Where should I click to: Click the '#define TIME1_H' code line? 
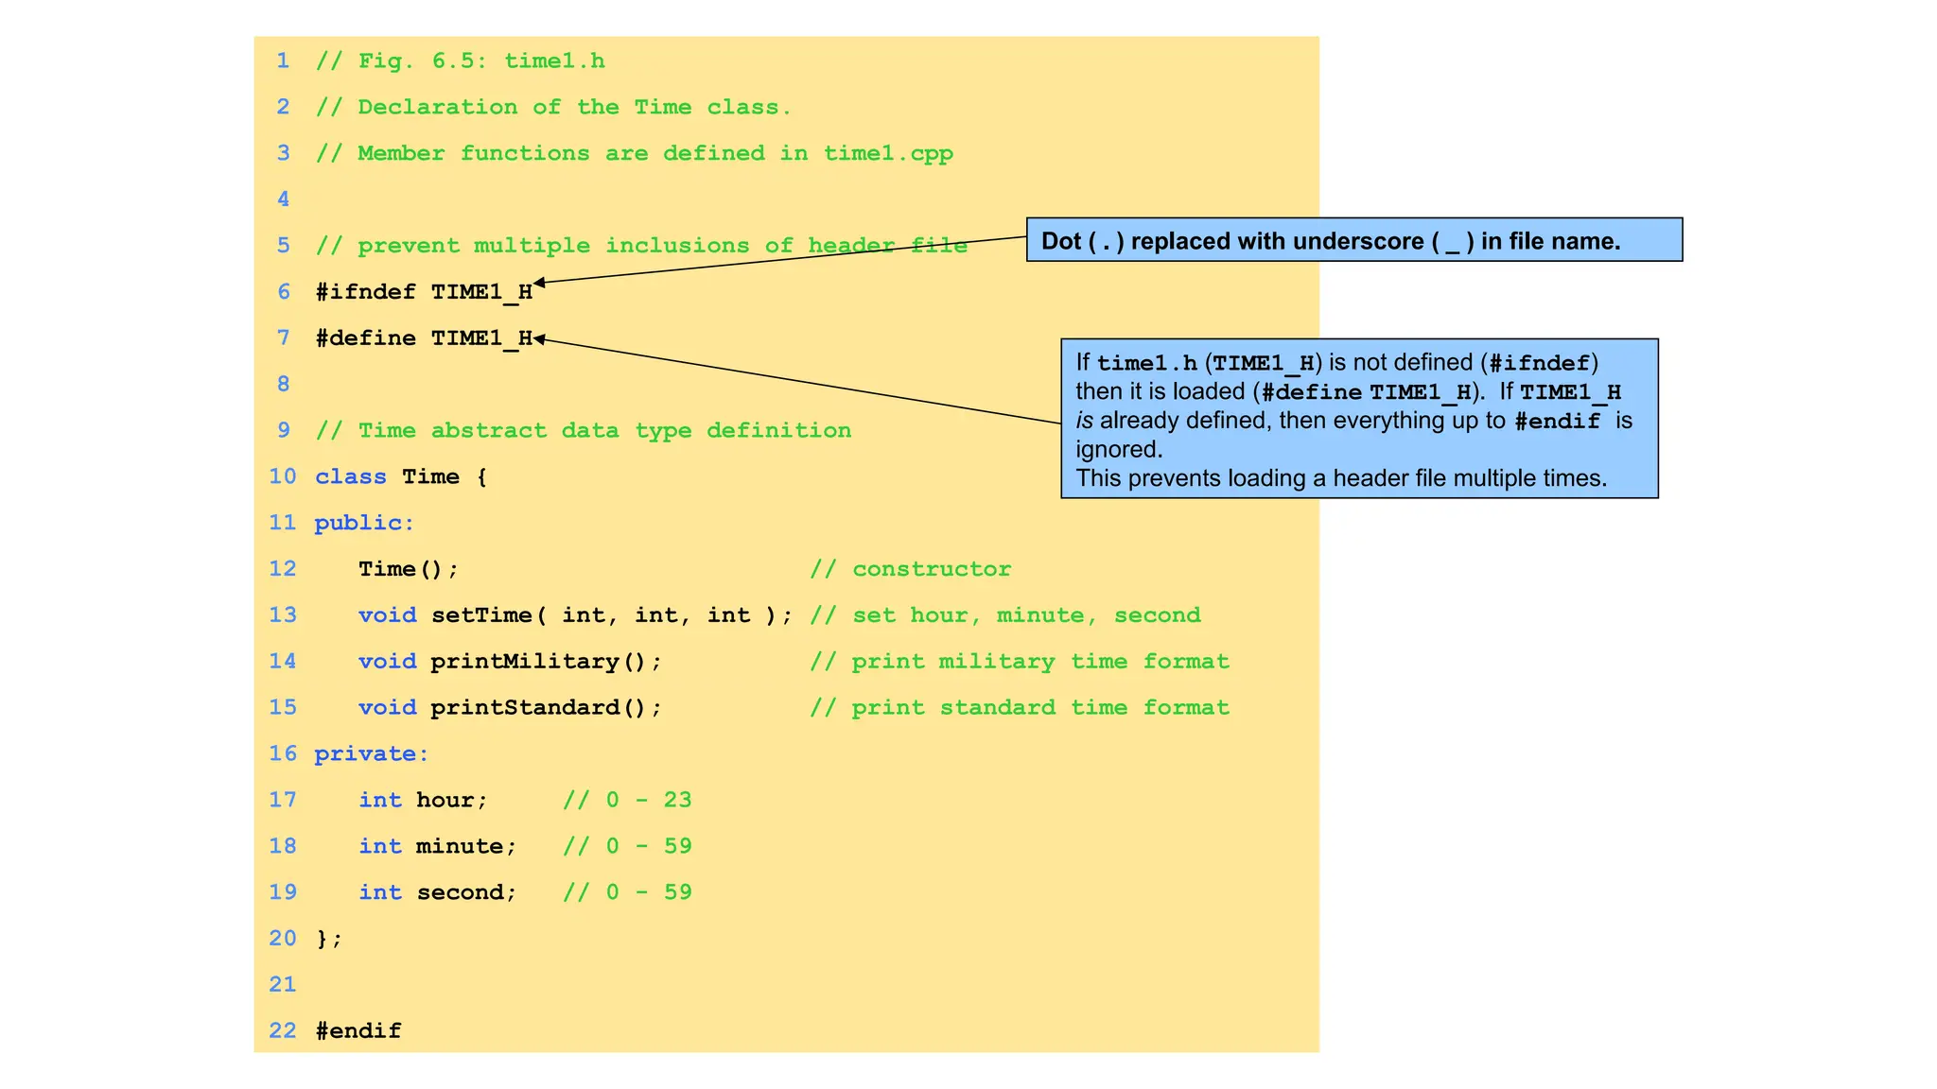(424, 337)
